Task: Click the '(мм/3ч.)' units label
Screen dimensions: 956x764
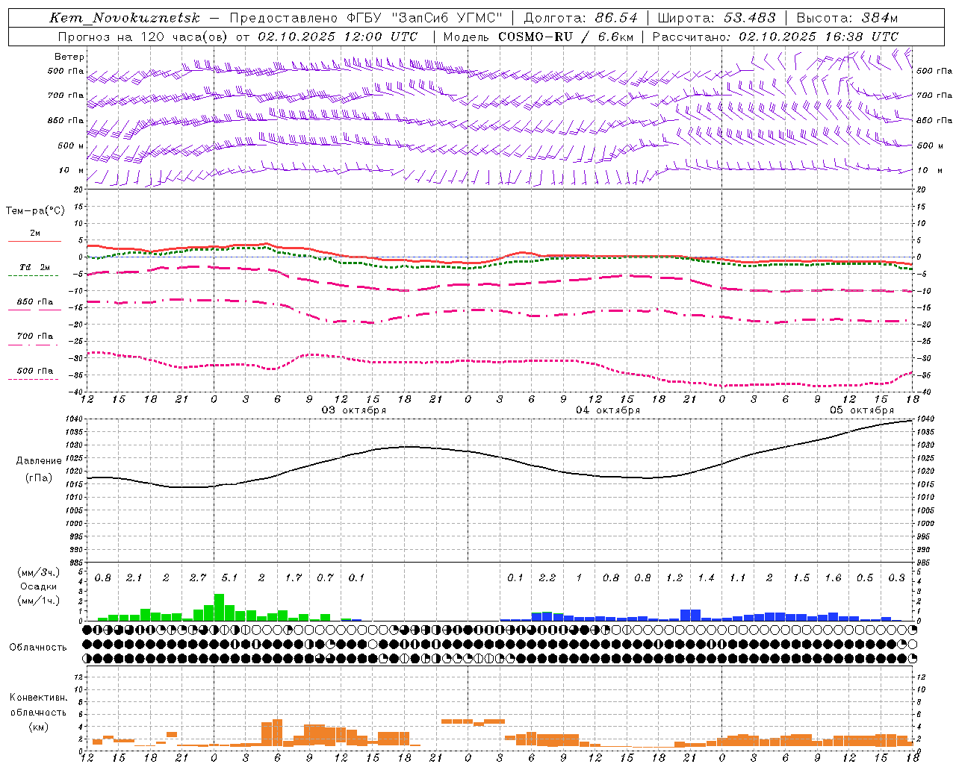Action: tap(37, 572)
